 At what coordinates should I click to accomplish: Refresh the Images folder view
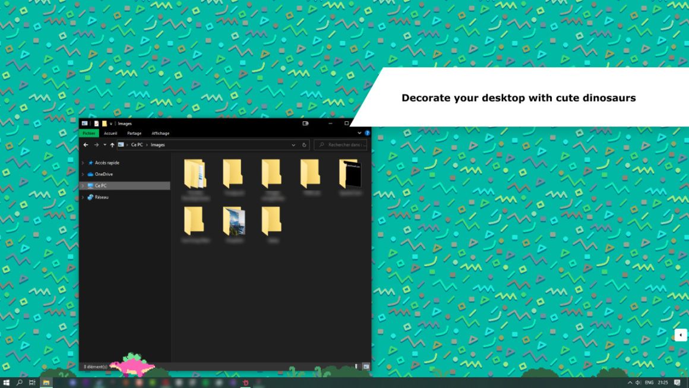point(304,144)
